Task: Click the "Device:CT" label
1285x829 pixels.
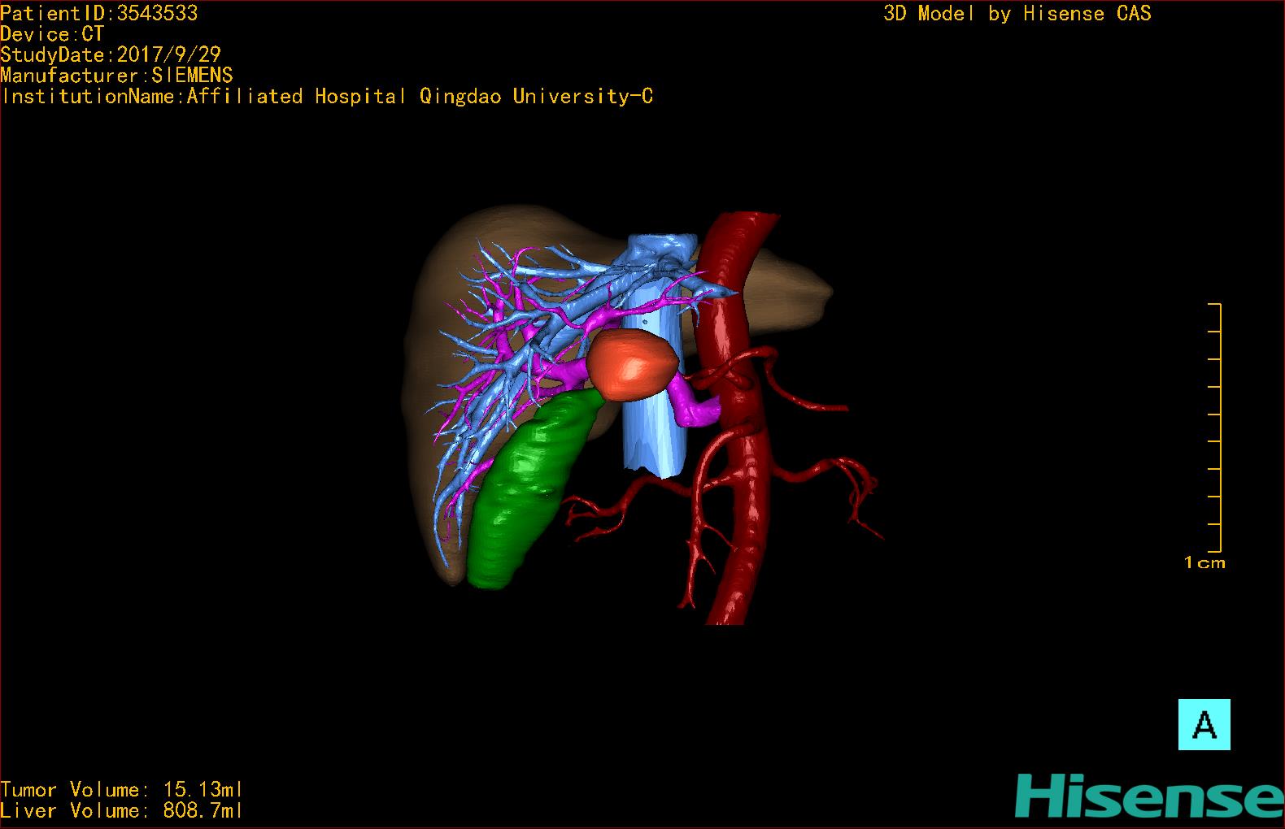Action: click(x=52, y=34)
